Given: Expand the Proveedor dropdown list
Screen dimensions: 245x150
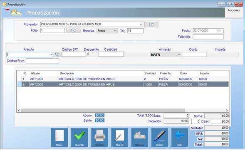Looking at the screenshot, I should click(x=141, y=25).
